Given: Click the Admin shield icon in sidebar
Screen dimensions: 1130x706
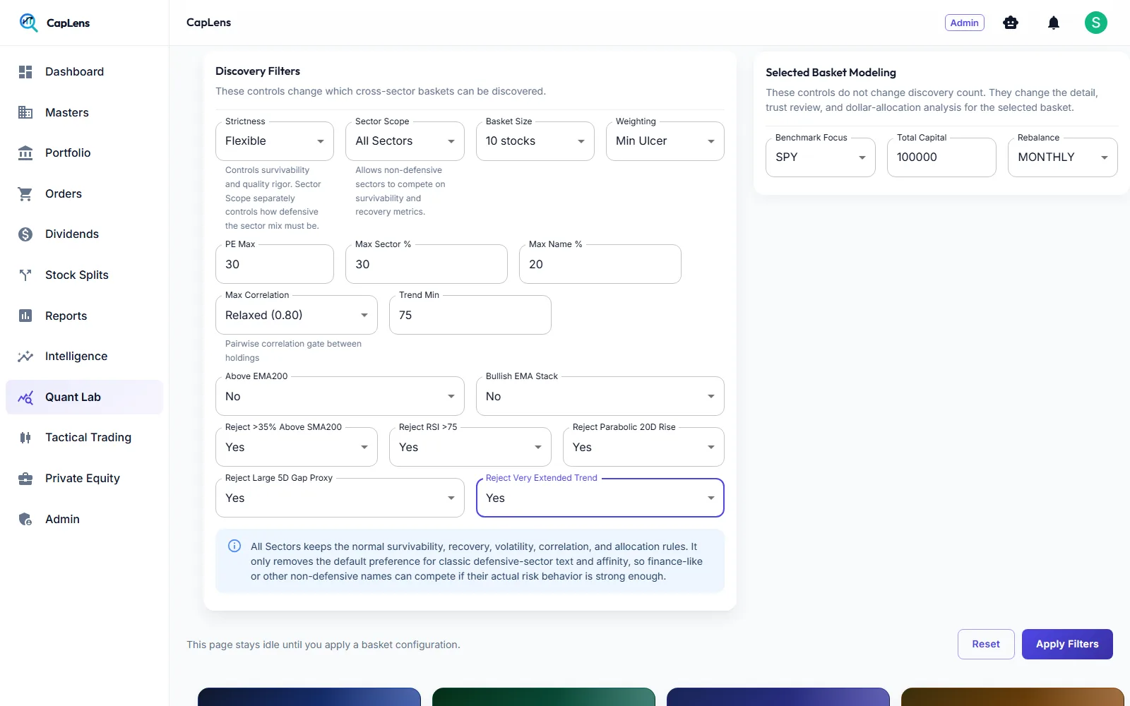Looking at the screenshot, I should [25, 520].
